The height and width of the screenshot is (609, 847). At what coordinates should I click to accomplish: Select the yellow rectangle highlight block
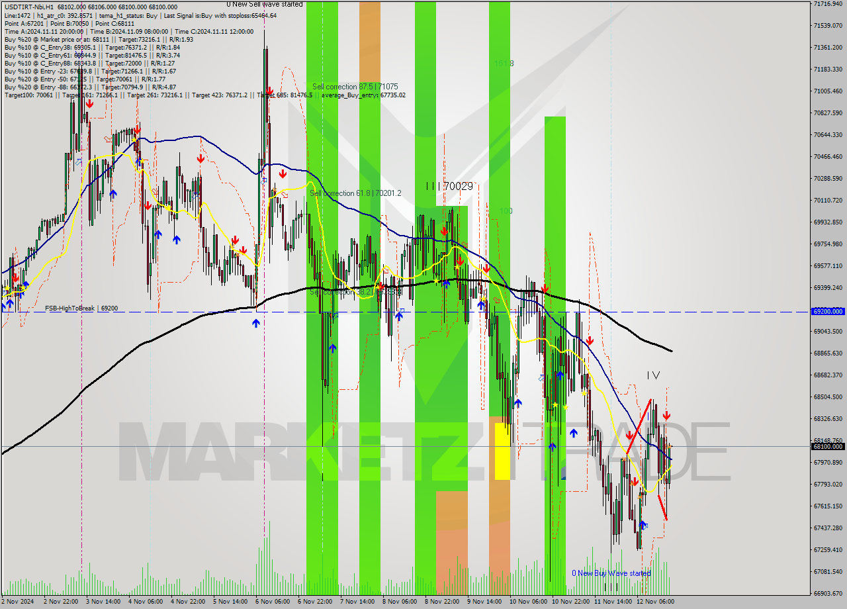click(x=502, y=451)
